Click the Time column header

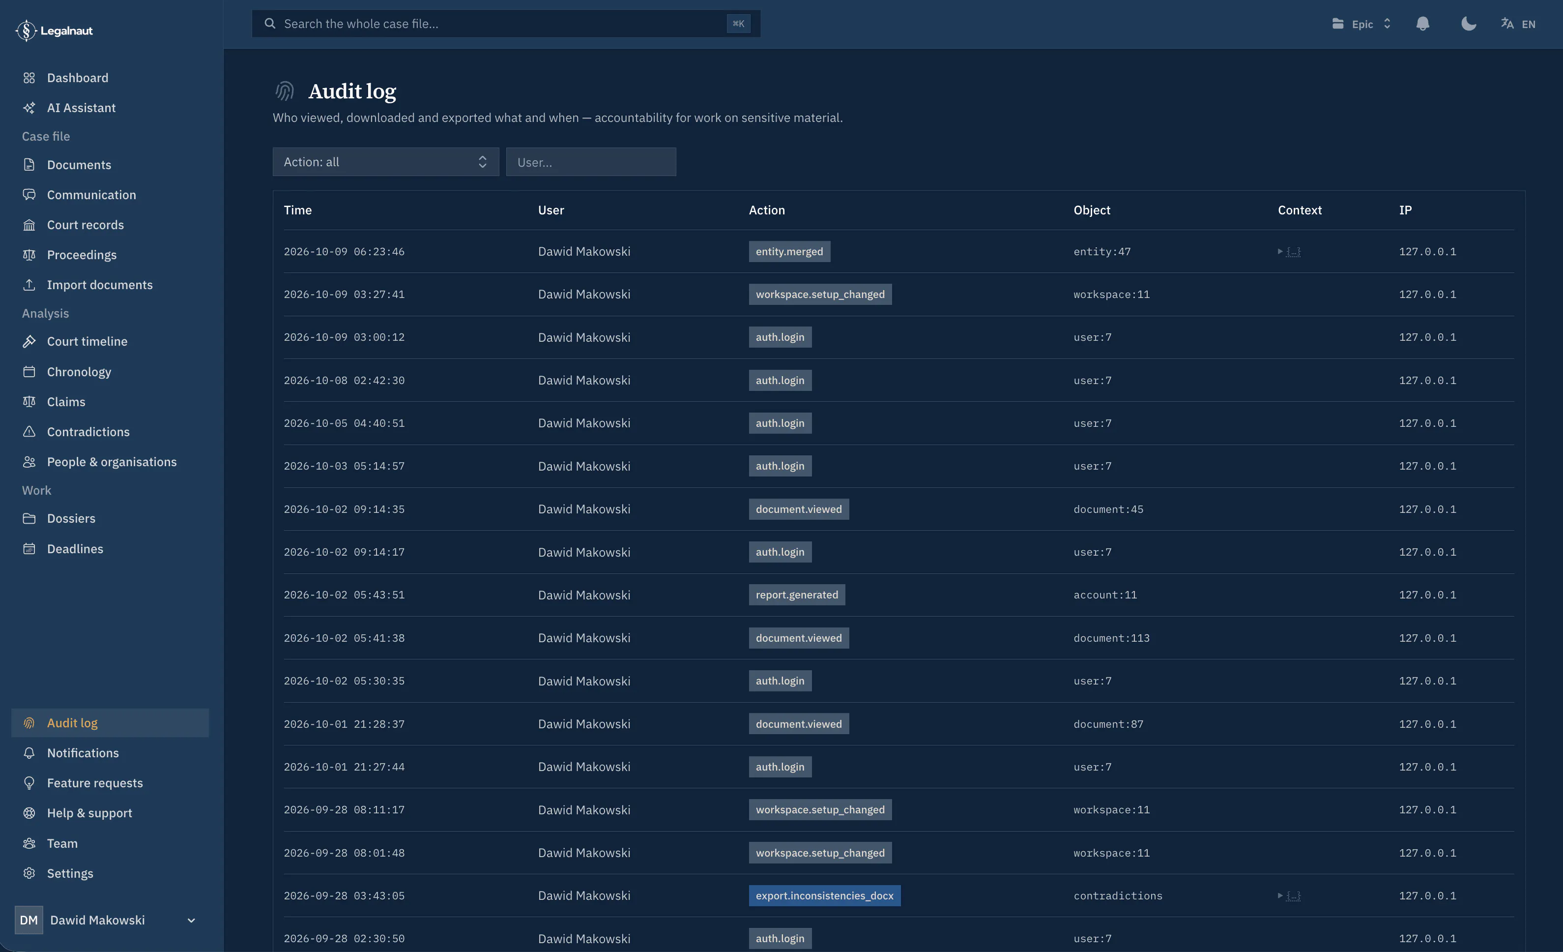click(x=297, y=210)
